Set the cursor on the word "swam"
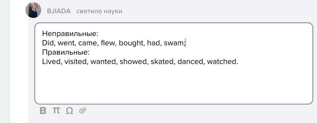Viewport: 317px width, 123px height. coord(174,43)
